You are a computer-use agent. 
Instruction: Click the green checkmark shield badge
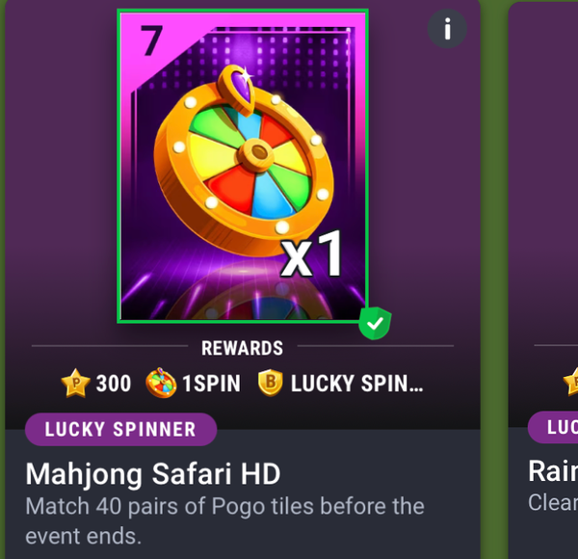tap(375, 323)
